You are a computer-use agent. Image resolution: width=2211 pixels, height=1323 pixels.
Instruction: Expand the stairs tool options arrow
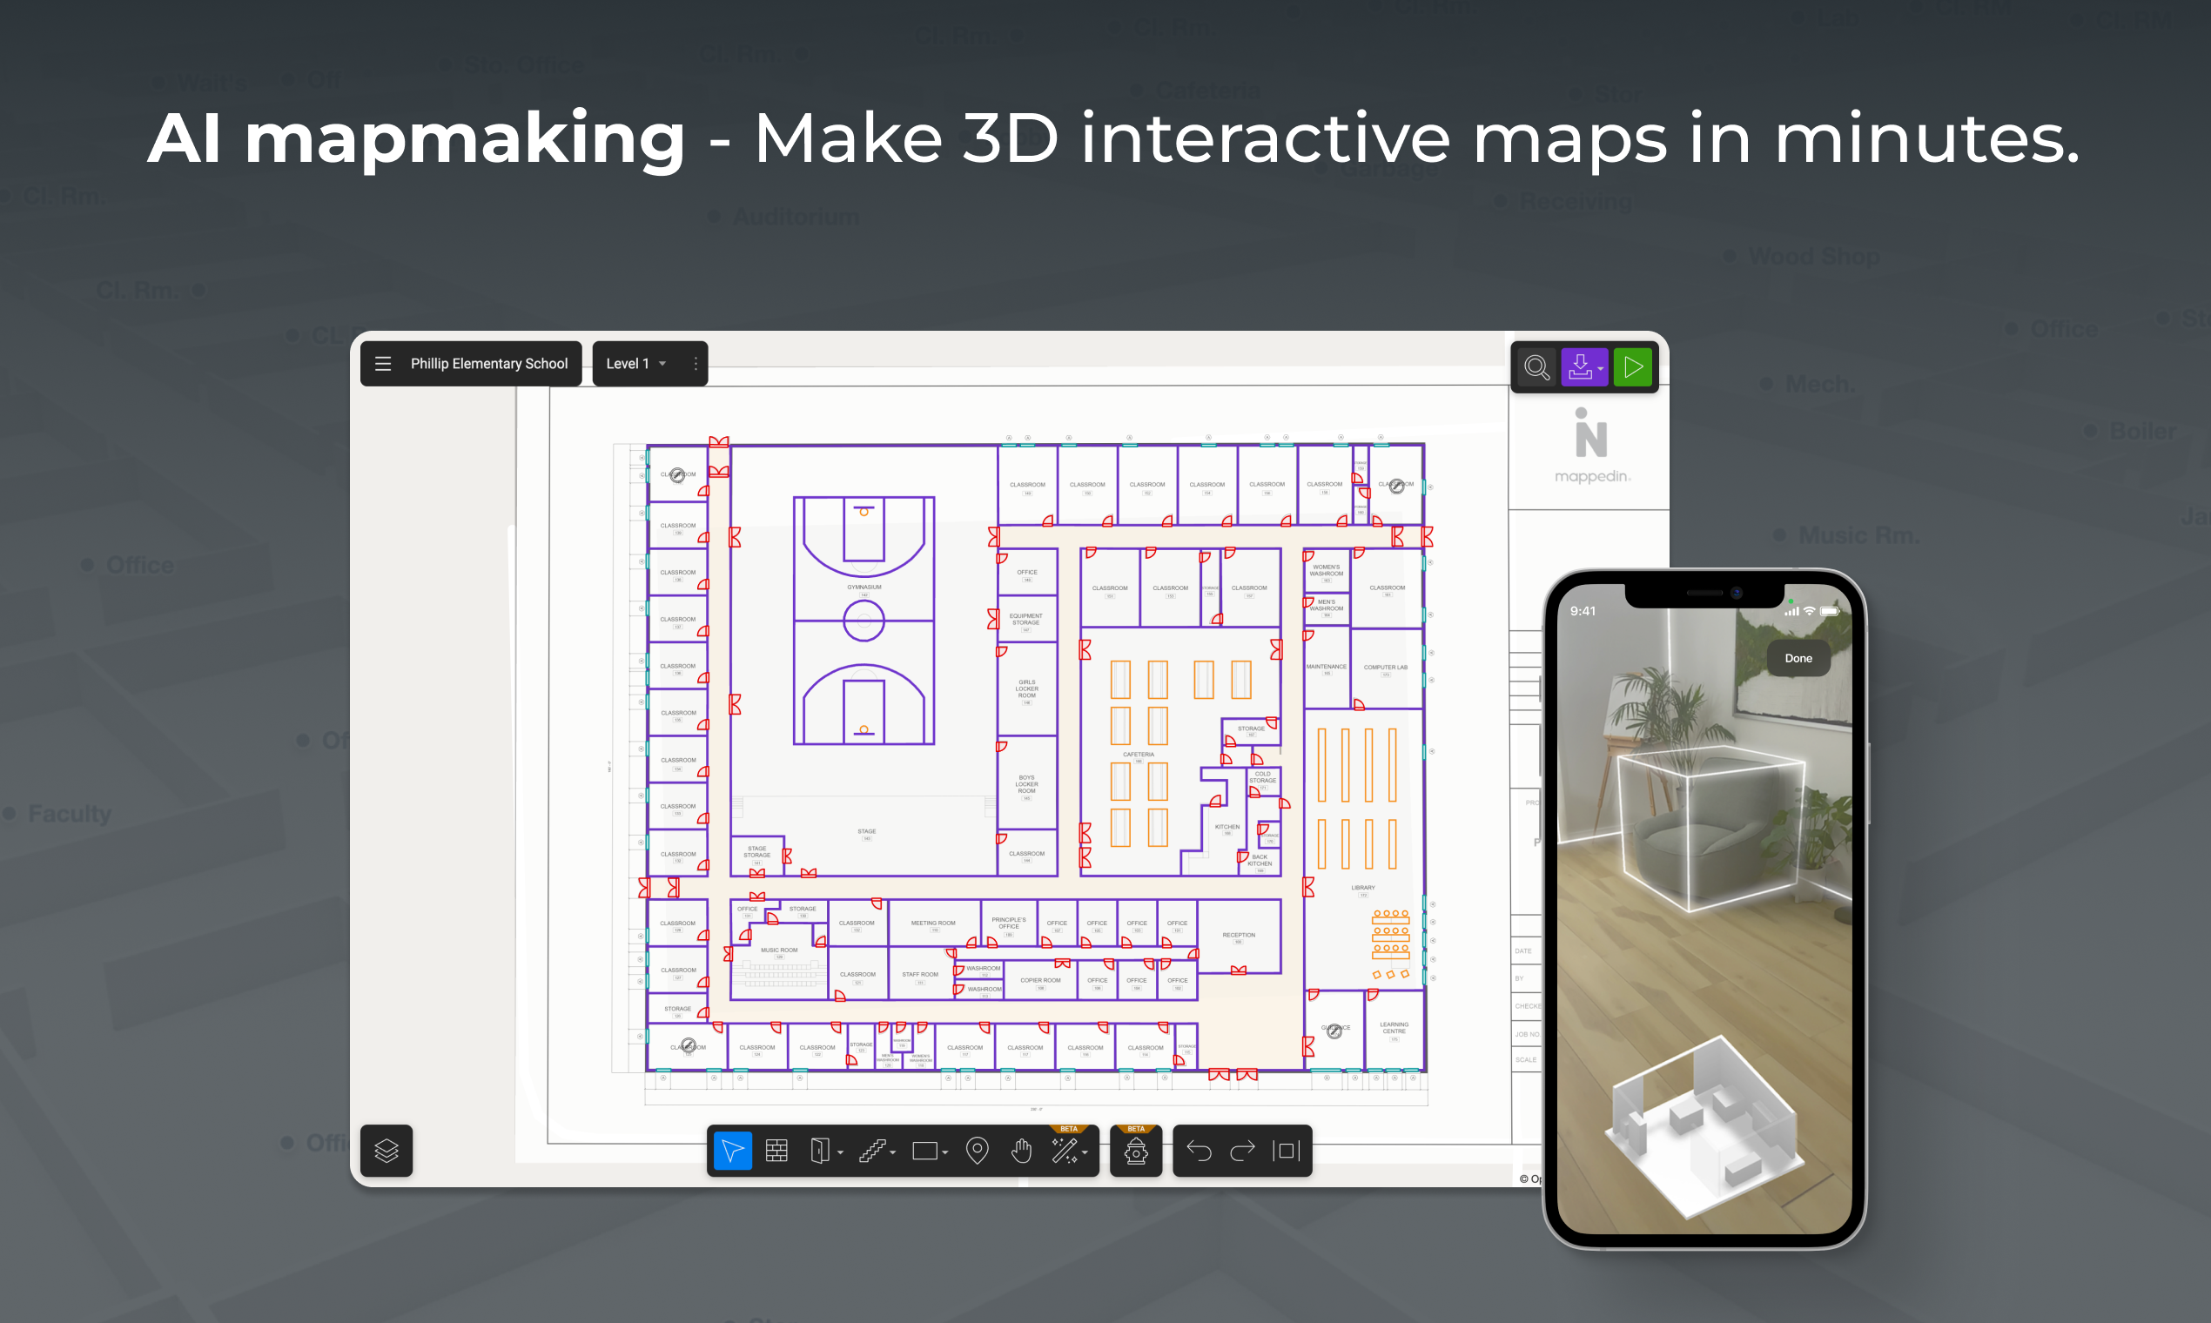(x=892, y=1152)
